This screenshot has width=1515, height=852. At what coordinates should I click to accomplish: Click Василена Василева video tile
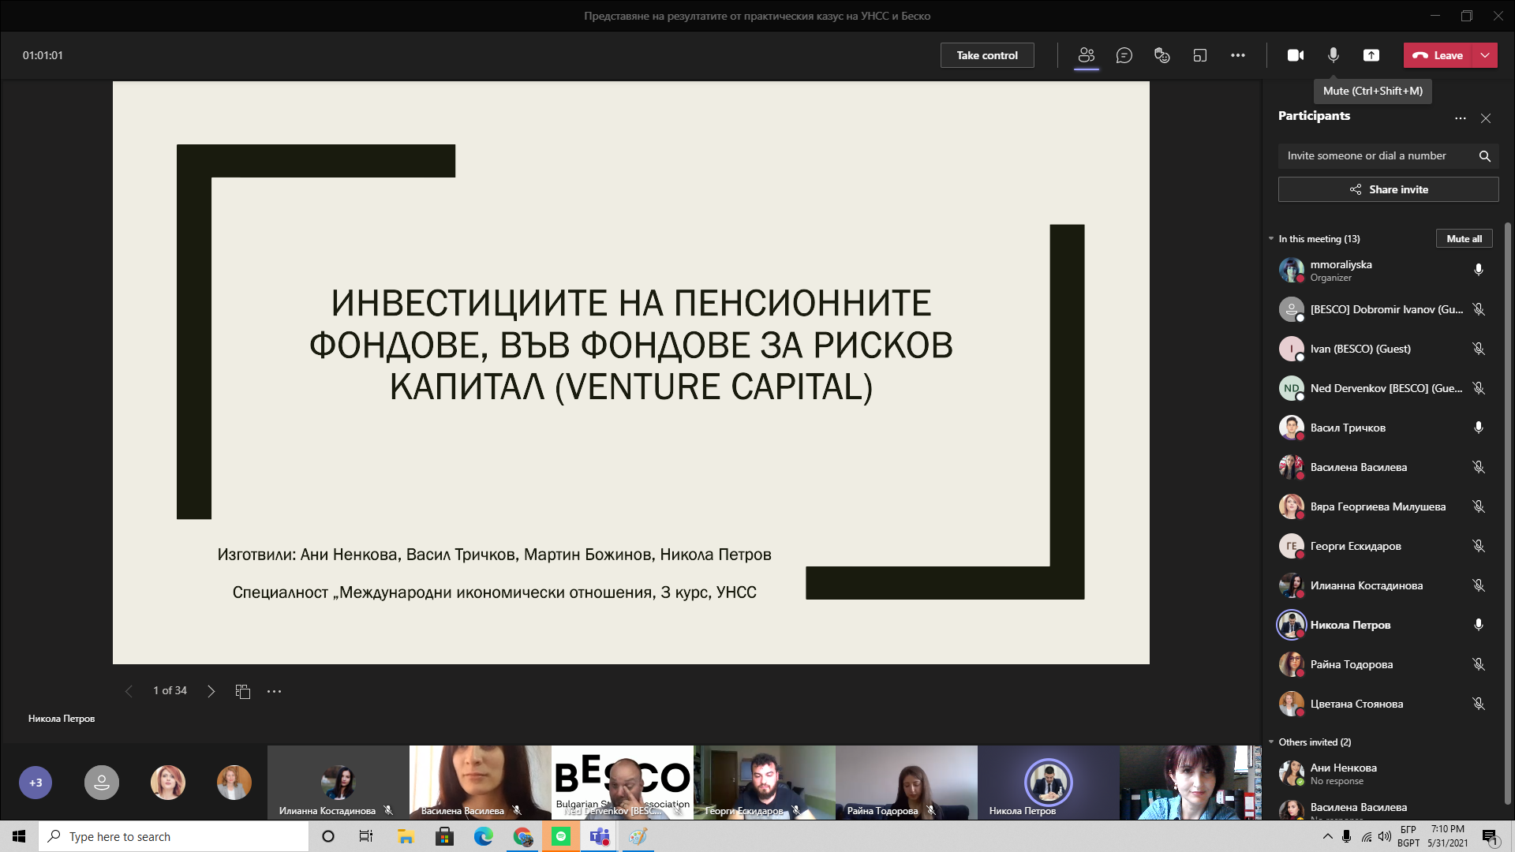pyautogui.click(x=480, y=783)
